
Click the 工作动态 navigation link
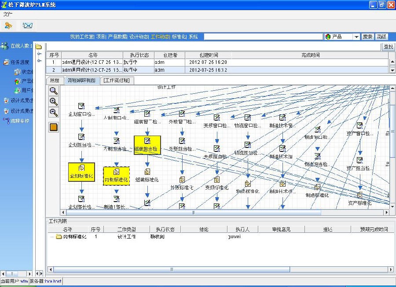(160, 37)
